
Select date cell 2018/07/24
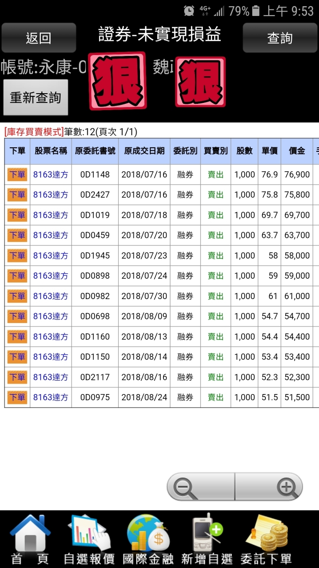click(x=144, y=276)
